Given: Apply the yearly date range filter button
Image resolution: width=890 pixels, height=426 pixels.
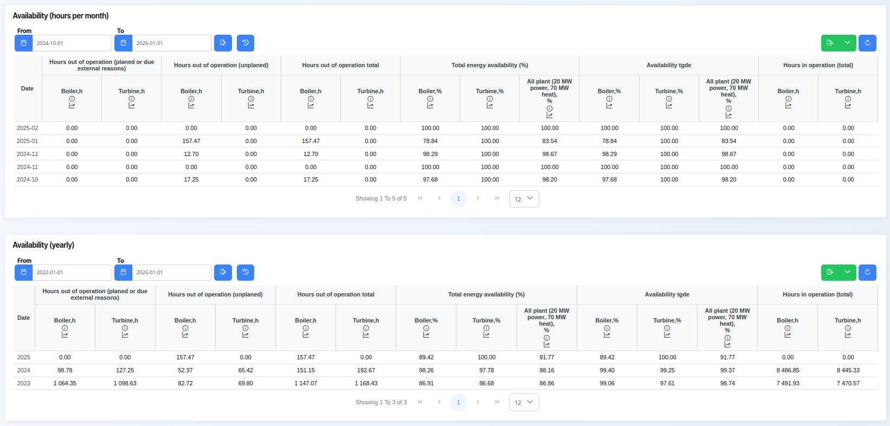Looking at the screenshot, I should click(x=223, y=273).
